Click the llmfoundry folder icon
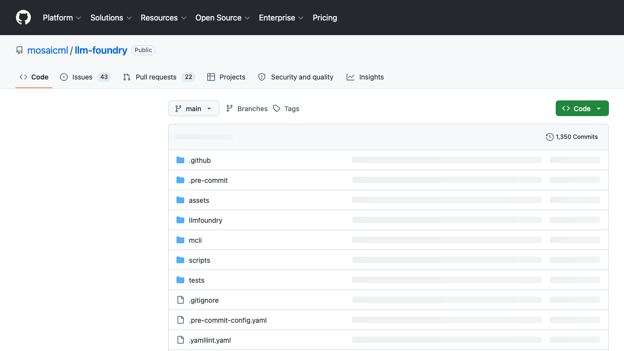Viewport: 624px width, 351px height. click(x=180, y=220)
